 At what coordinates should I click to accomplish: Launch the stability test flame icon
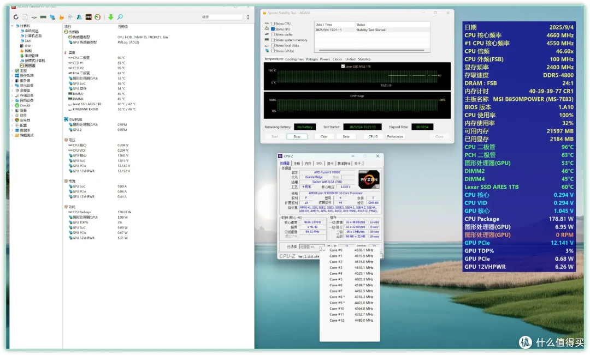(61, 17)
